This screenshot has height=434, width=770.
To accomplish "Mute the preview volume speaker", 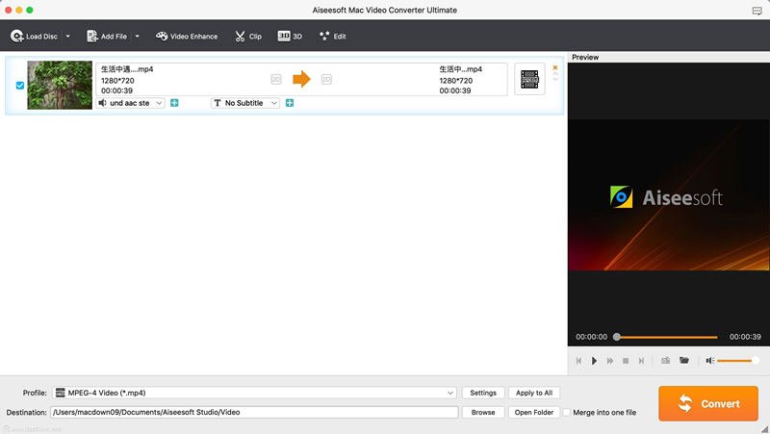I will tap(709, 360).
